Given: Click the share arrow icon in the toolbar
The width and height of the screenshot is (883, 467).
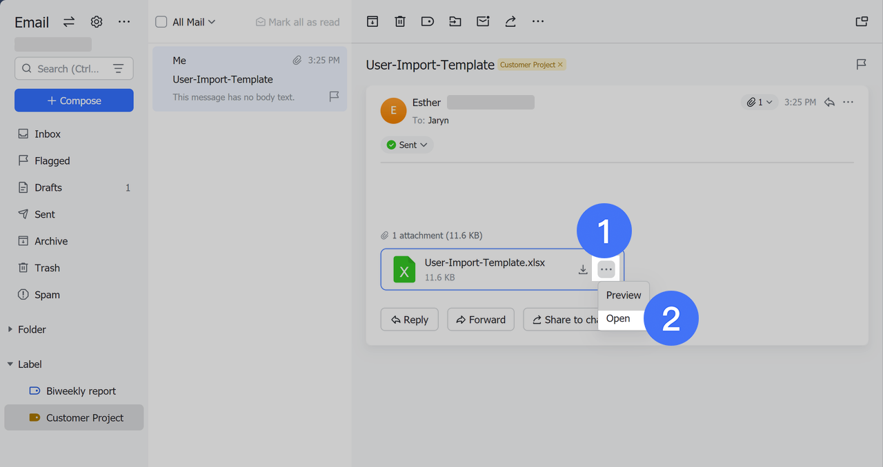Looking at the screenshot, I should point(510,21).
